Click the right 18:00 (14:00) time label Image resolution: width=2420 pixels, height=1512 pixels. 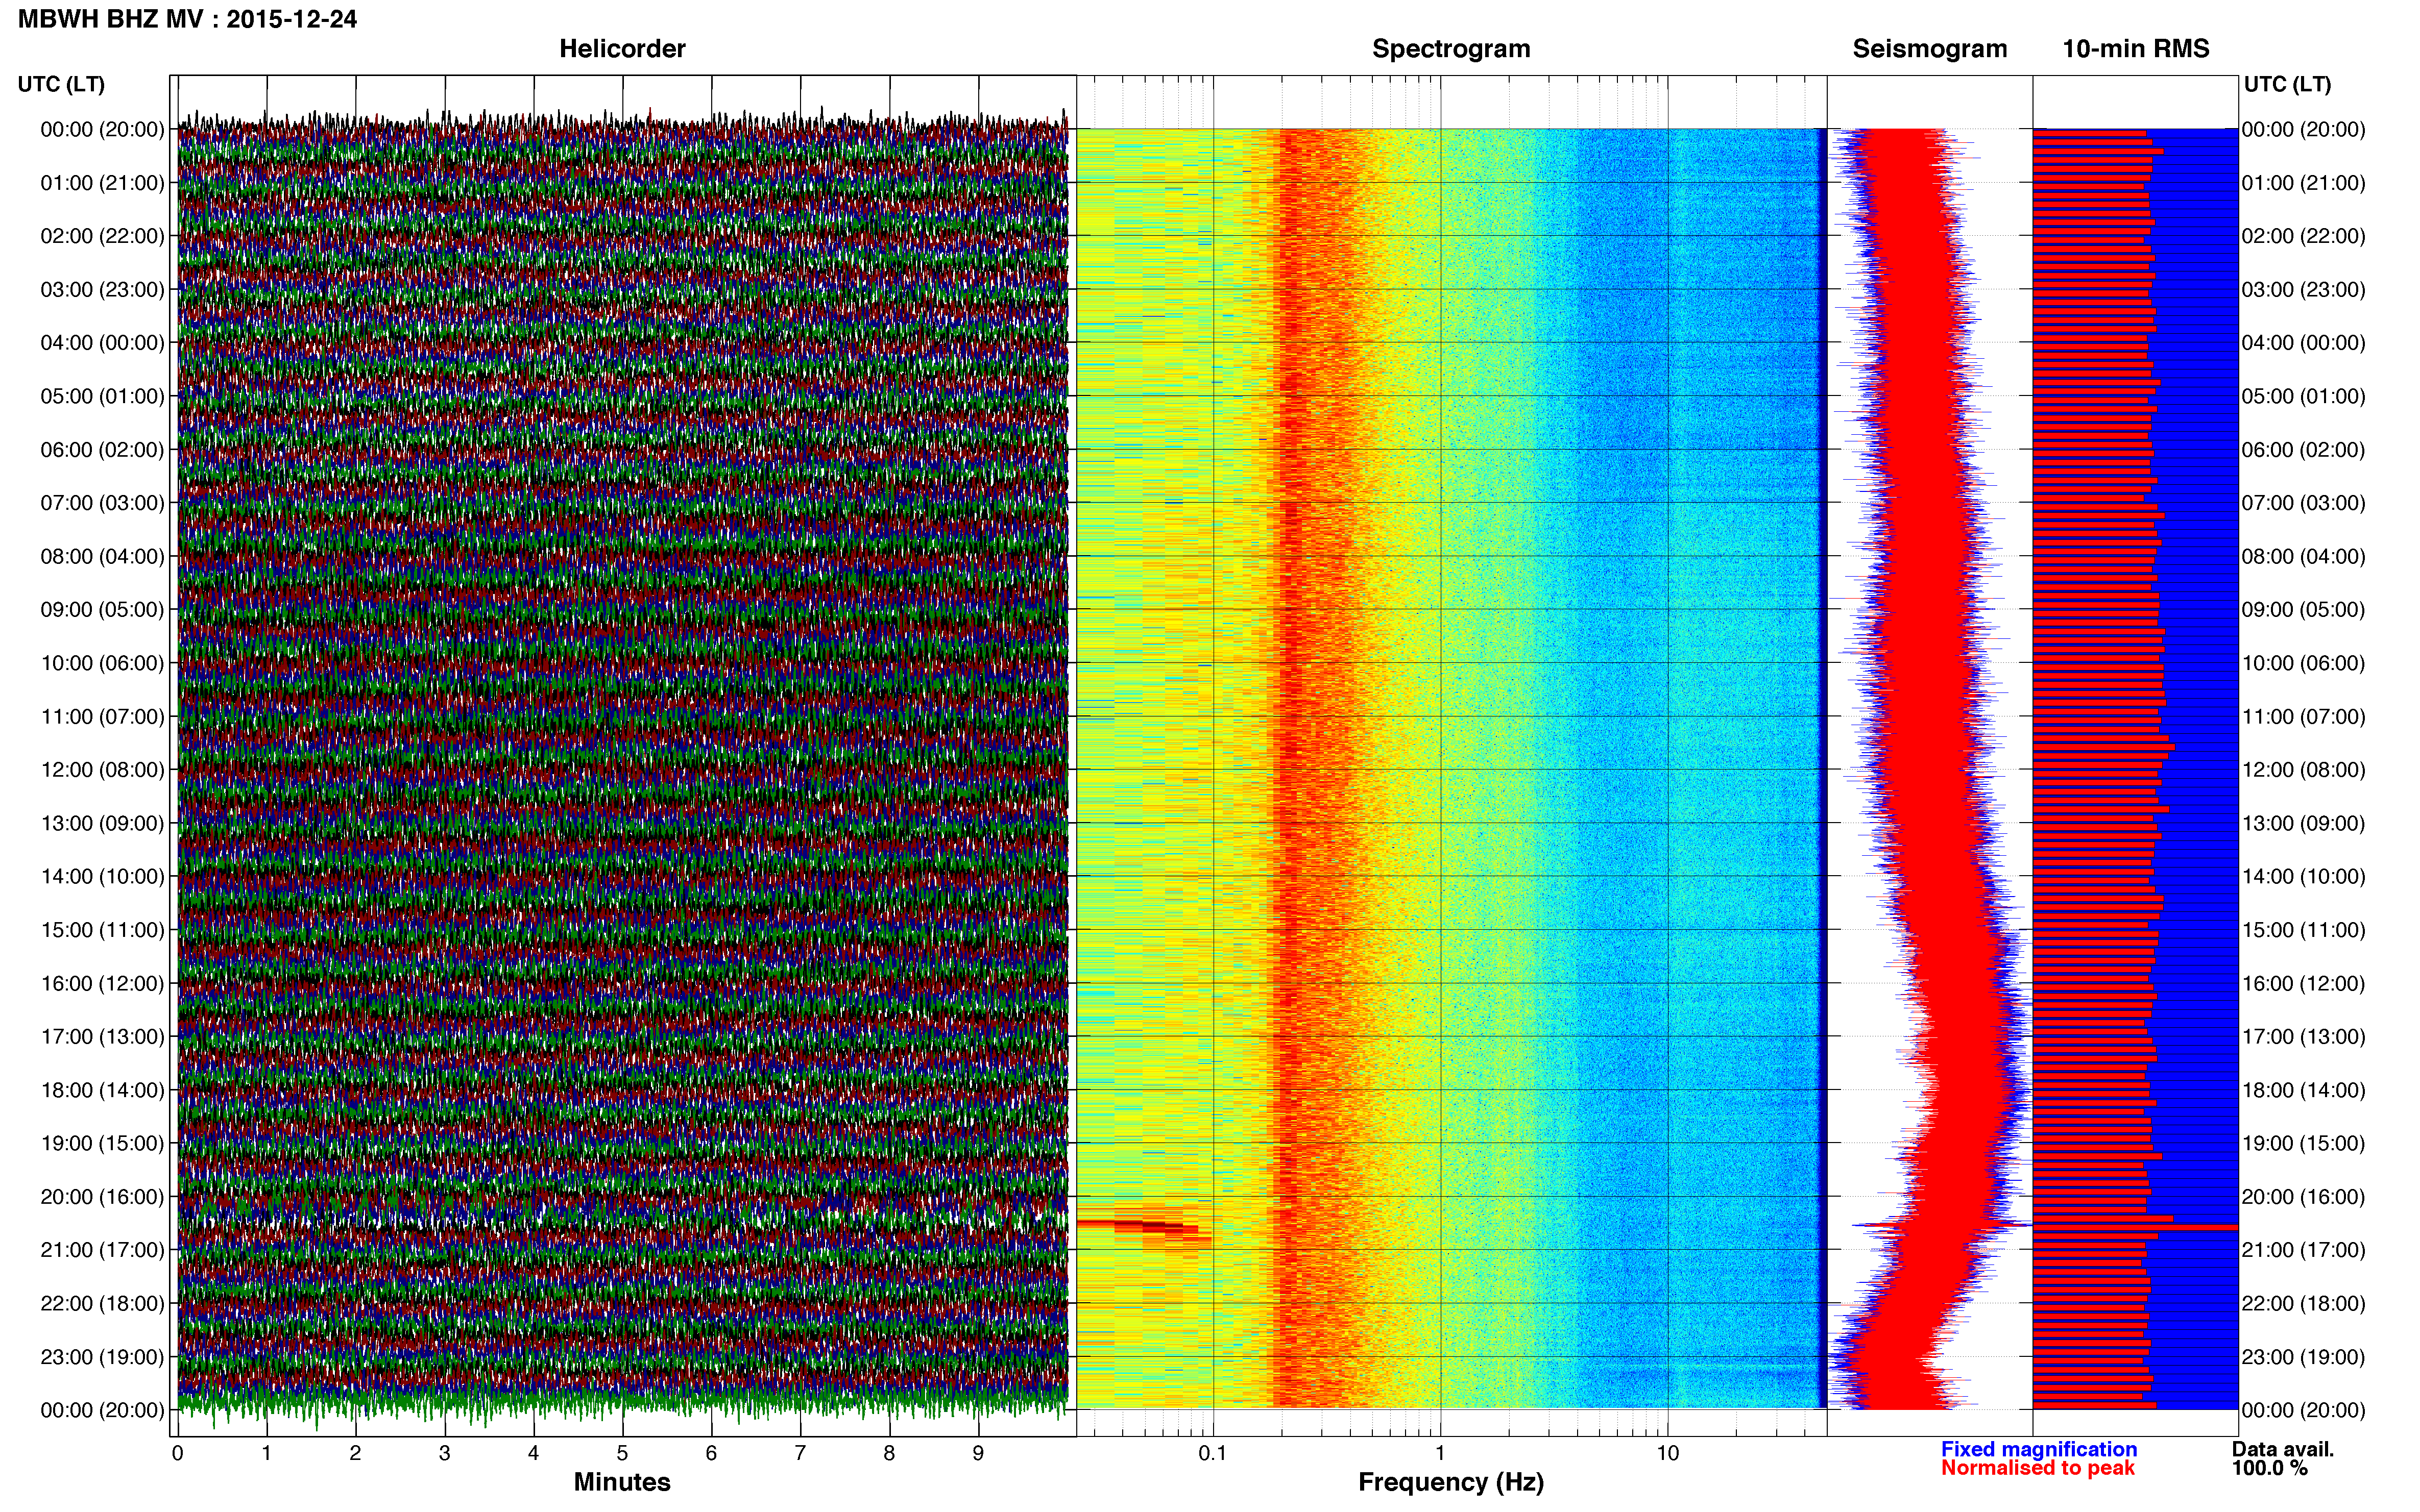click(x=2303, y=1090)
